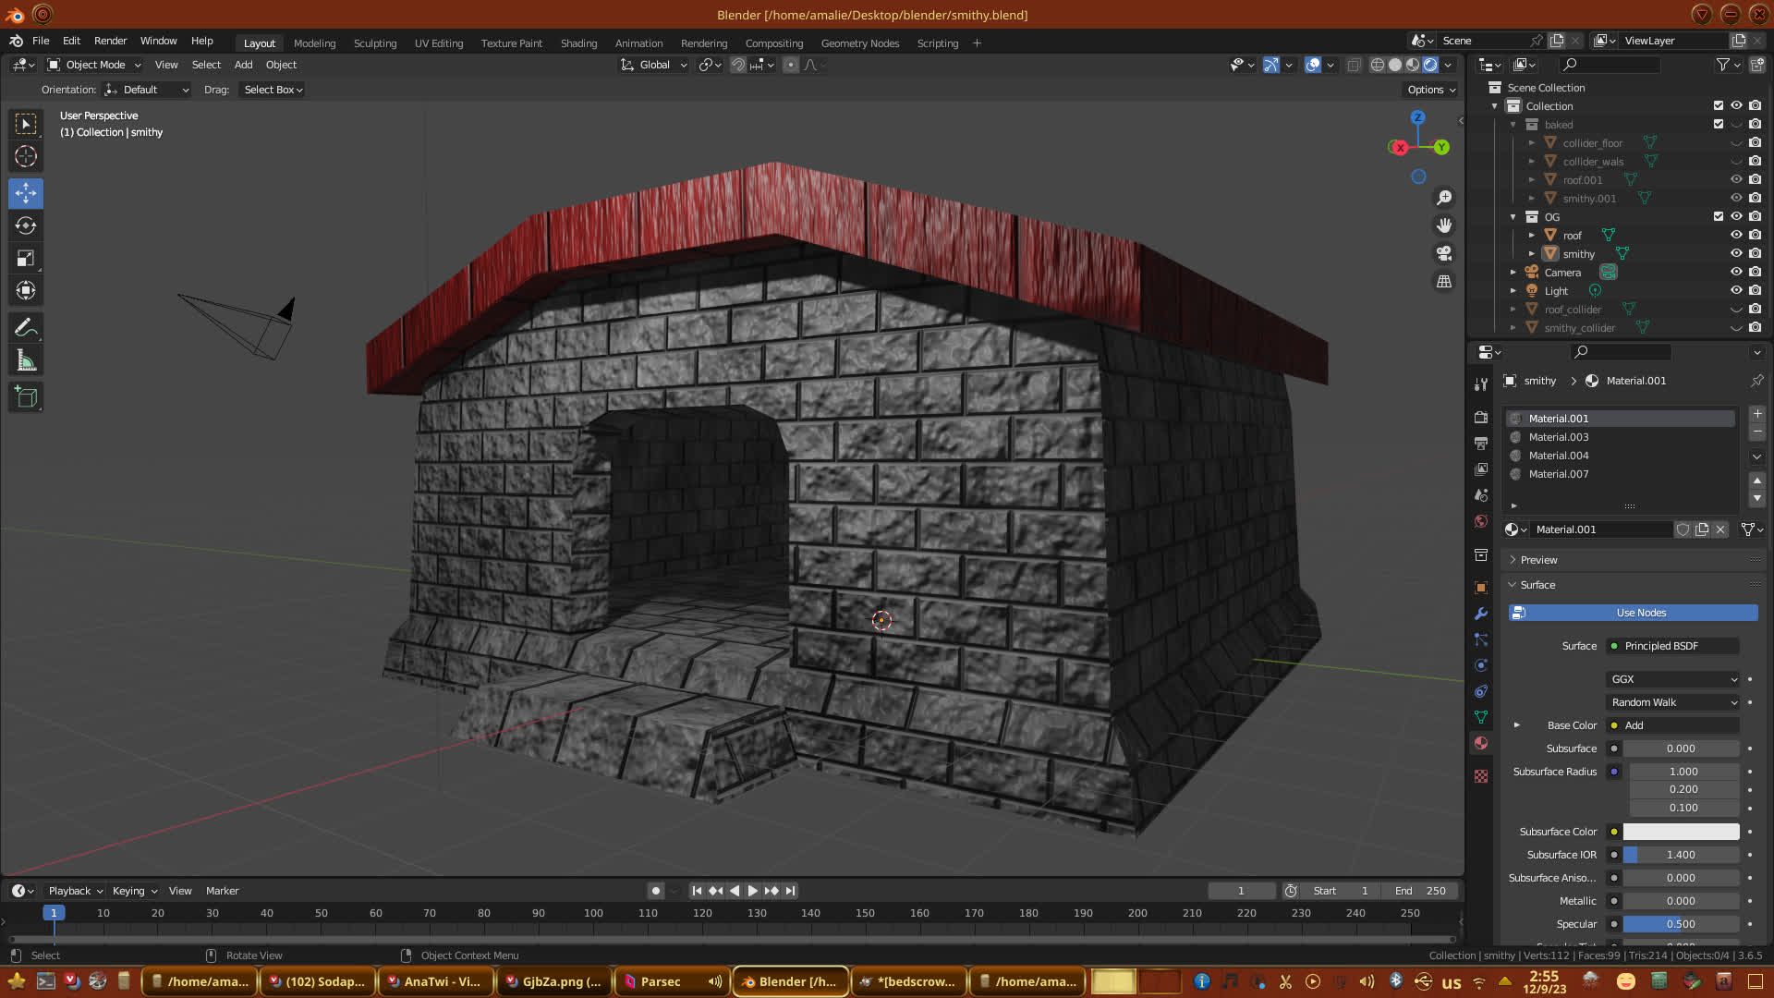Click the Subsurface Color swatch
The width and height of the screenshot is (1774, 998).
click(x=1681, y=832)
